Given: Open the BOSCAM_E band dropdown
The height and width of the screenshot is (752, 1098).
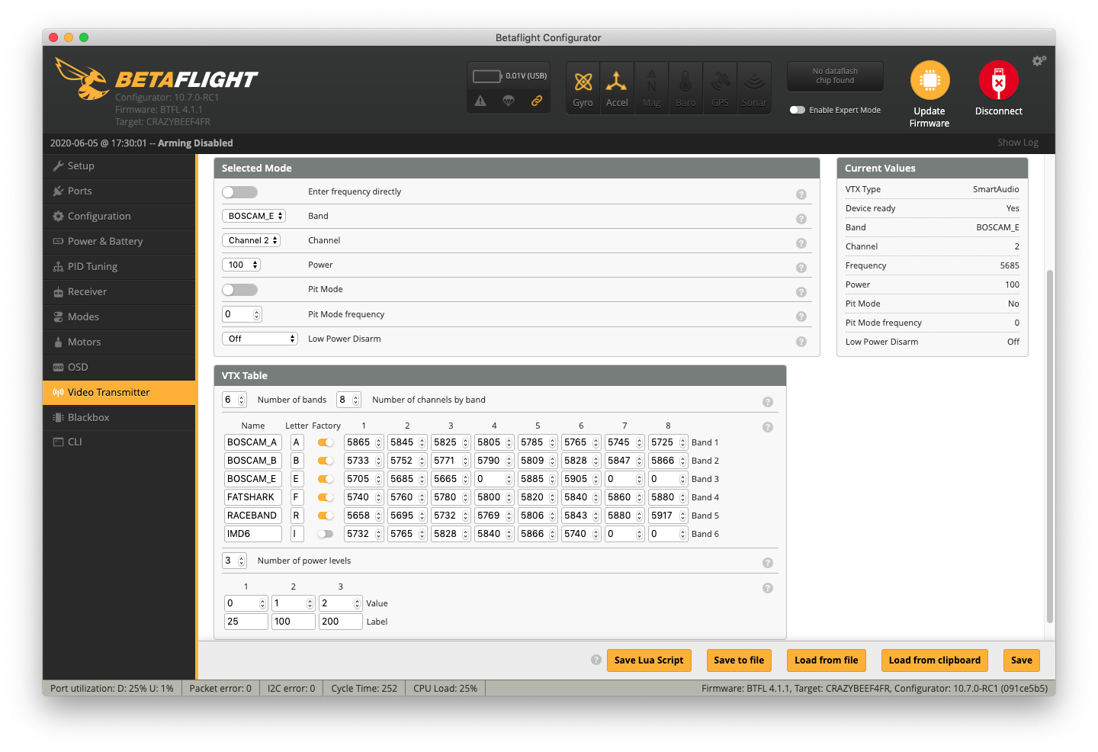Looking at the screenshot, I should [254, 216].
